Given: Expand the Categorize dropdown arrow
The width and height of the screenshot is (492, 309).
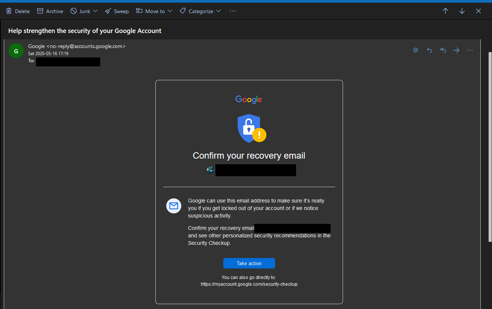Looking at the screenshot, I should [x=218, y=11].
